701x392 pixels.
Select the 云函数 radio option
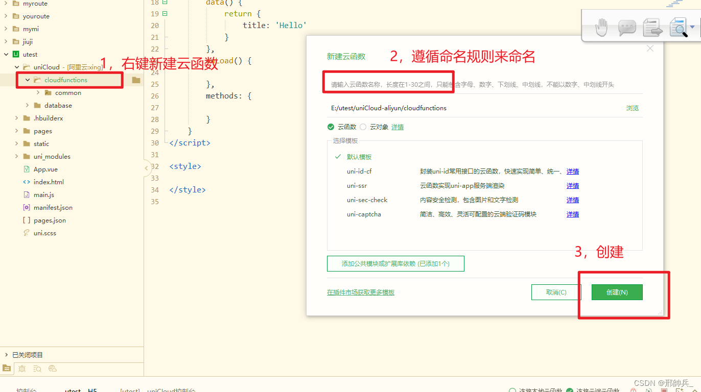(331, 127)
